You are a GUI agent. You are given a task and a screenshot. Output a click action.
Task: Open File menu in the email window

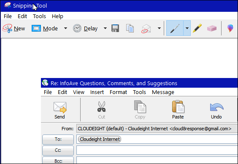click(48, 92)
